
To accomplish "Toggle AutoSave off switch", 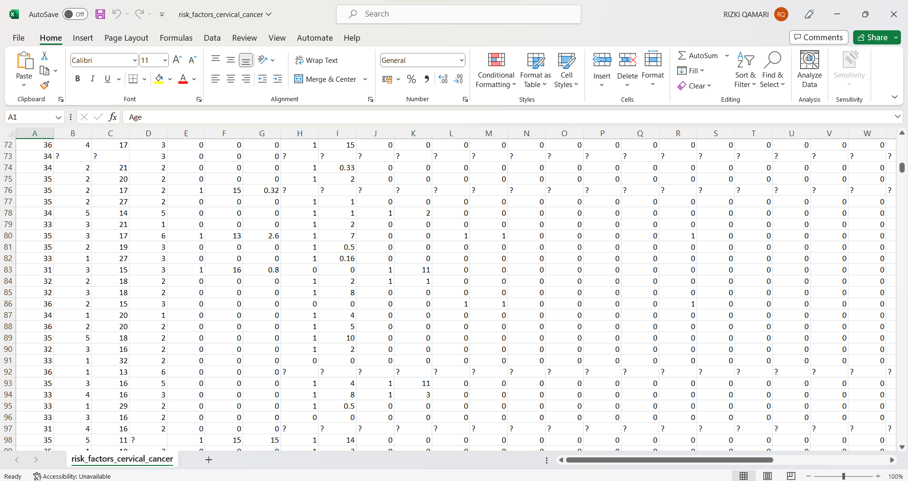I will click(75, 14).
